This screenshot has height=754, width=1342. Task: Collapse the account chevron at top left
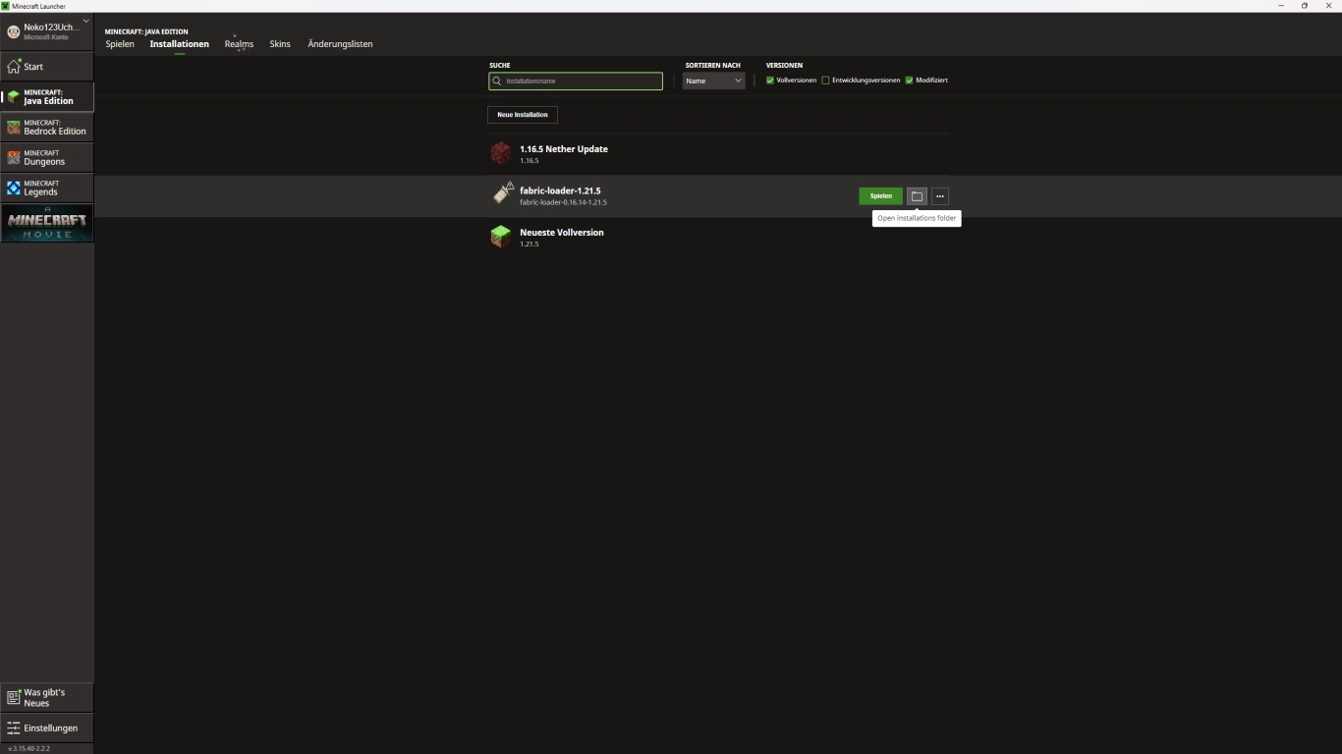click(x=85, y=20)
